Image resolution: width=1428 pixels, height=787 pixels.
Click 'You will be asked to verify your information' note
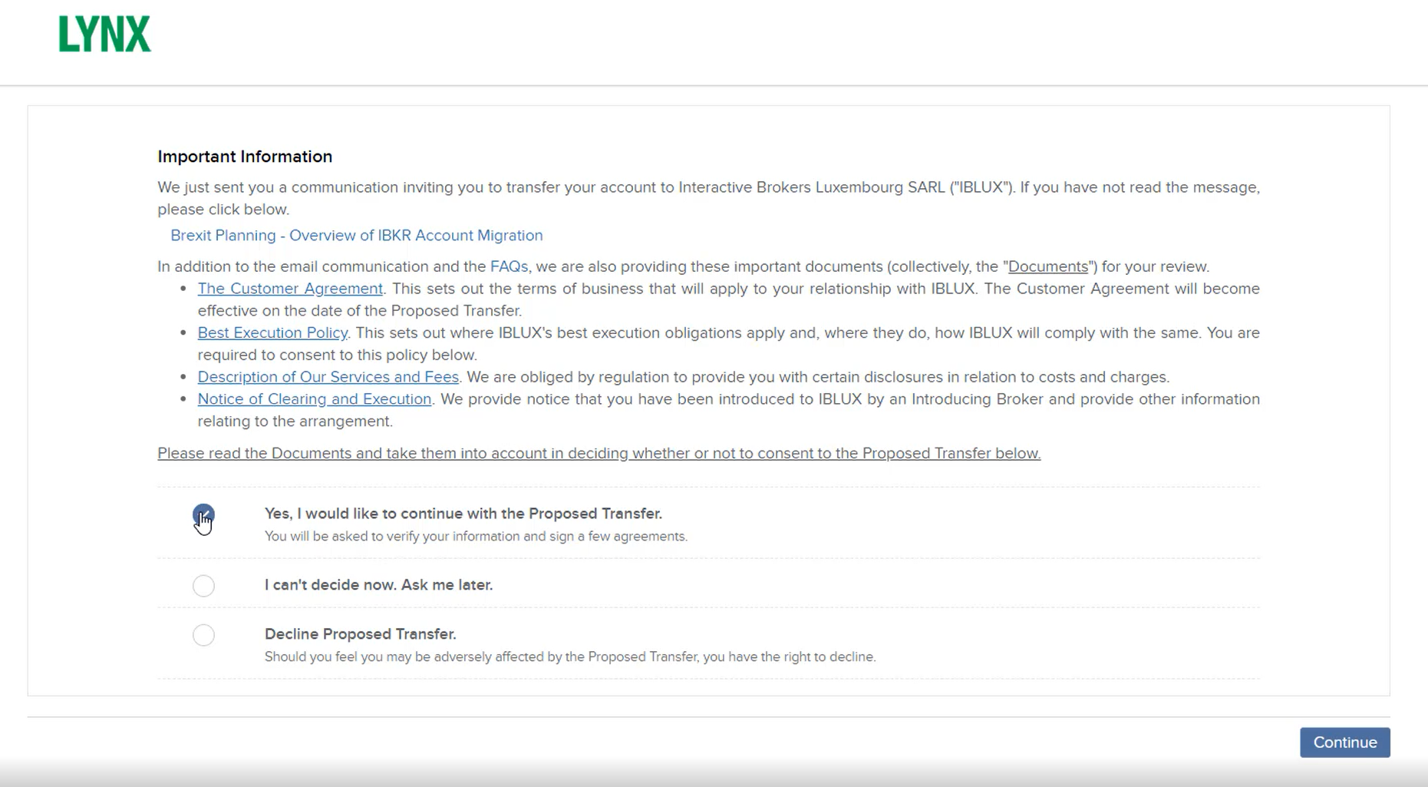pyautogui.click(x=476, y=537)
